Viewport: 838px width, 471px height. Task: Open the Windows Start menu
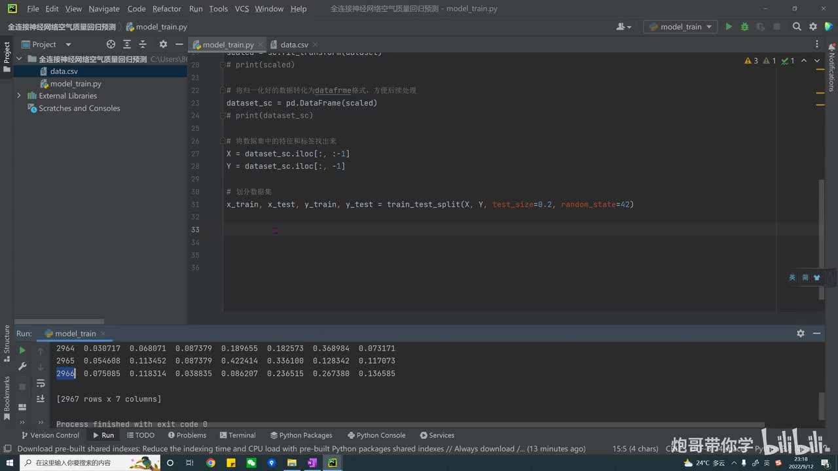click(x=9, y=462)
